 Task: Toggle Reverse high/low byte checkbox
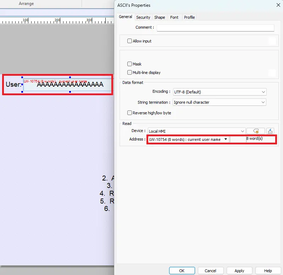pyautogui.click(x=129, y=113)
